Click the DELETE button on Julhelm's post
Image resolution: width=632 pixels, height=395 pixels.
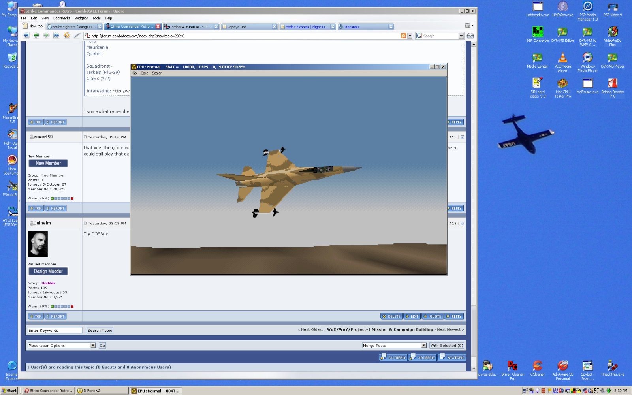391,316
